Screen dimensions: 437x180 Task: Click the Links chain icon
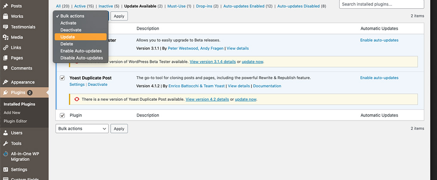pyautogui.click(x=5, y=48)
